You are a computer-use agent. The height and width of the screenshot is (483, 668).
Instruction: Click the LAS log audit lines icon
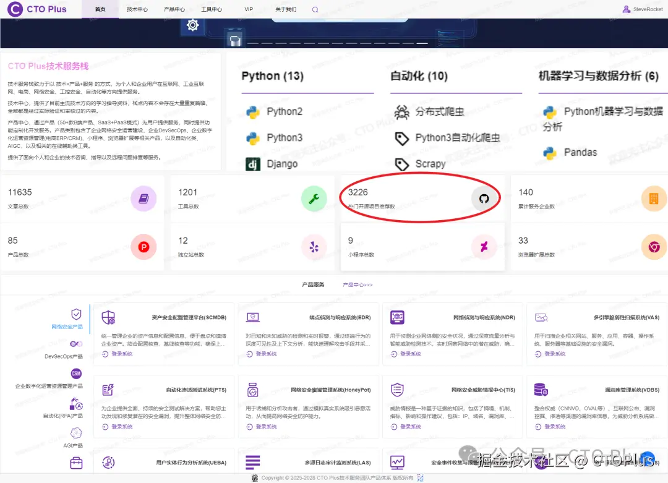pos(252,463)
